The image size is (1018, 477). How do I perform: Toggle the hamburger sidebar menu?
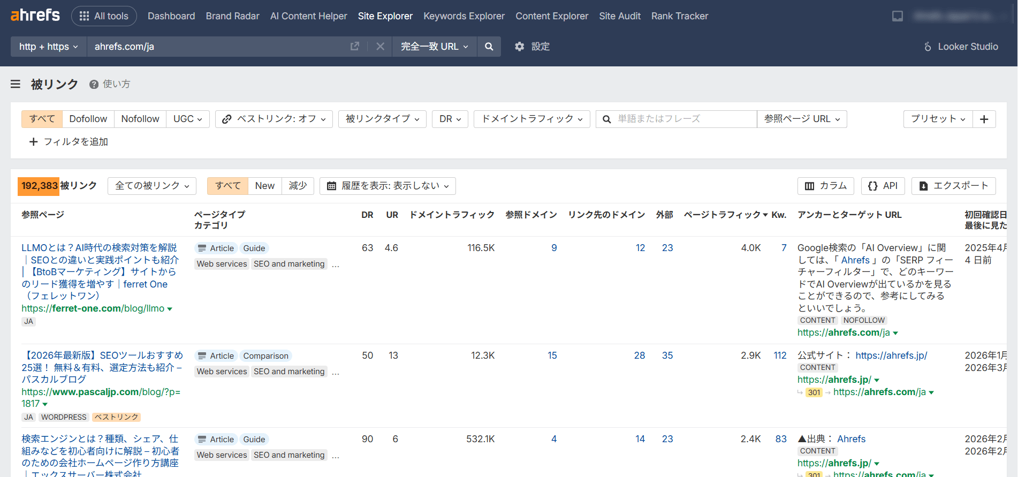[16, 84]
